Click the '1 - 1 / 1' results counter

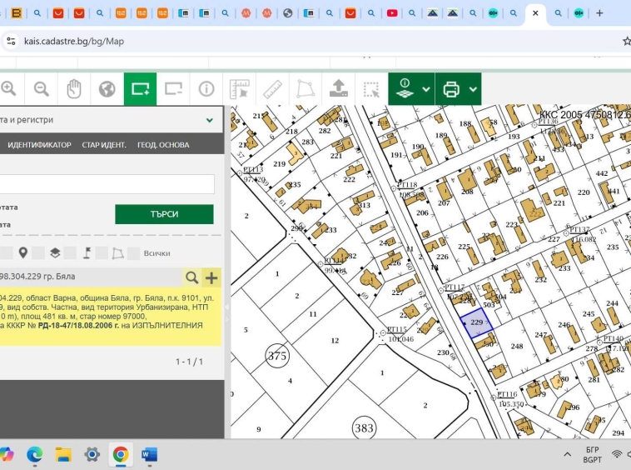(x=189, y=362)
